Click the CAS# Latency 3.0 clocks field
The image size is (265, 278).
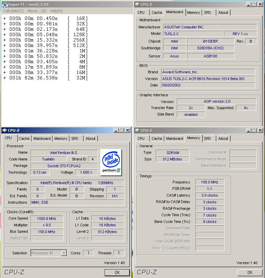pos(210,195)
